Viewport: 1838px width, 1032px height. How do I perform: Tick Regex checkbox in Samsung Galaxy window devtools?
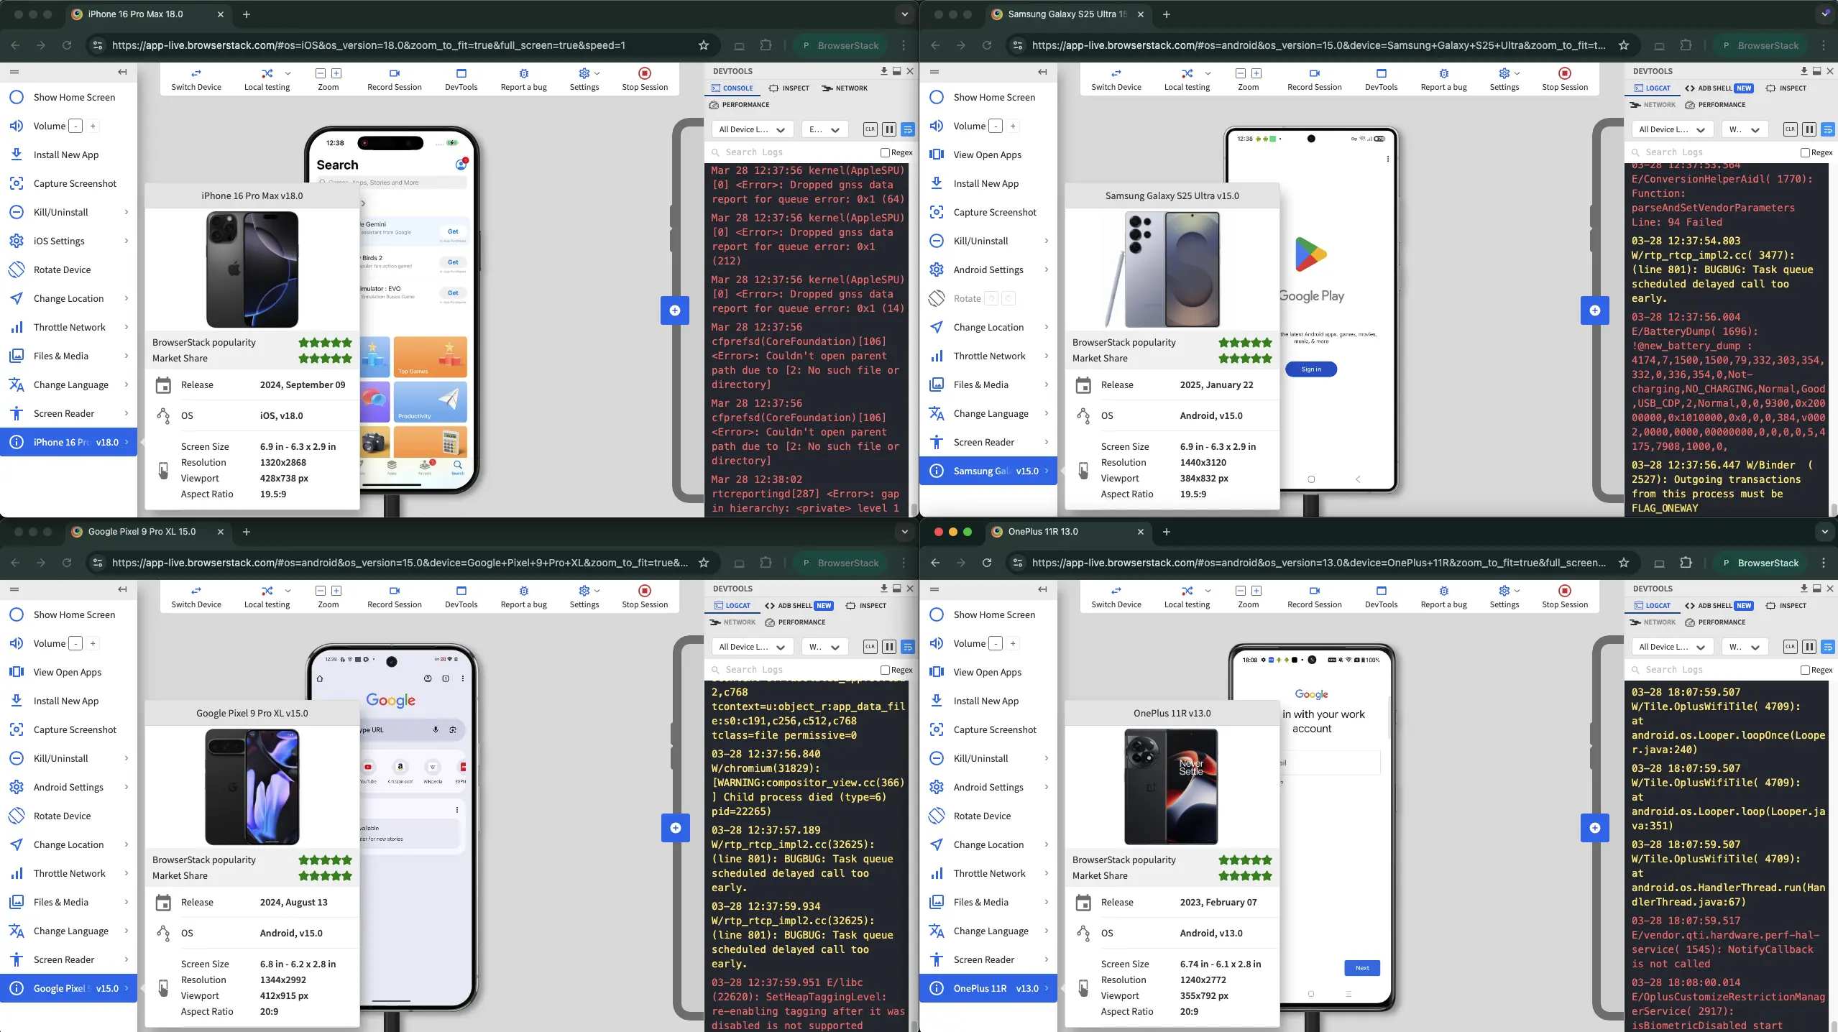click(x=1805, y=152)
